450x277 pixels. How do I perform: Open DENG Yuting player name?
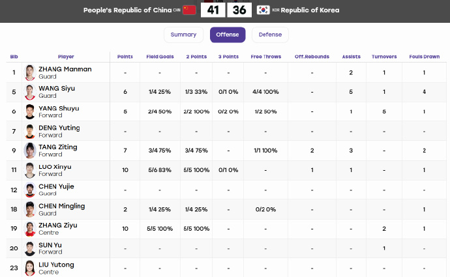click(x=59, y=128)
